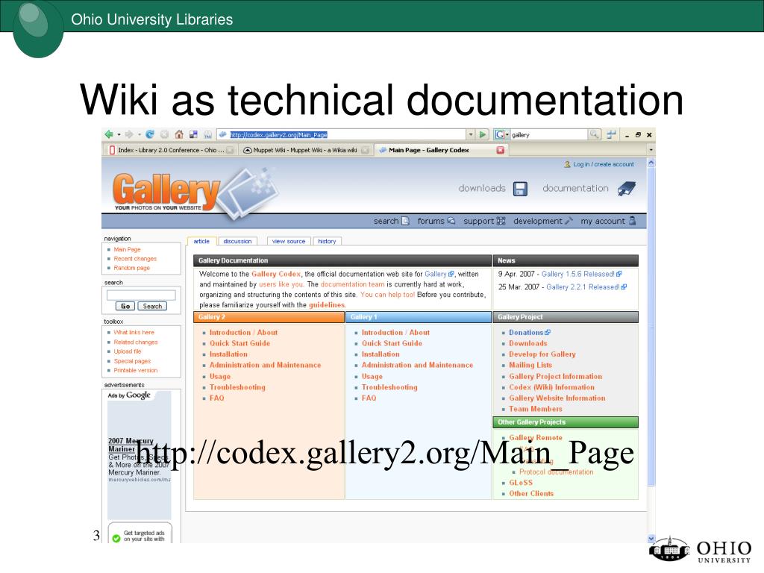Open the view source tab

[x=289, y=241]
